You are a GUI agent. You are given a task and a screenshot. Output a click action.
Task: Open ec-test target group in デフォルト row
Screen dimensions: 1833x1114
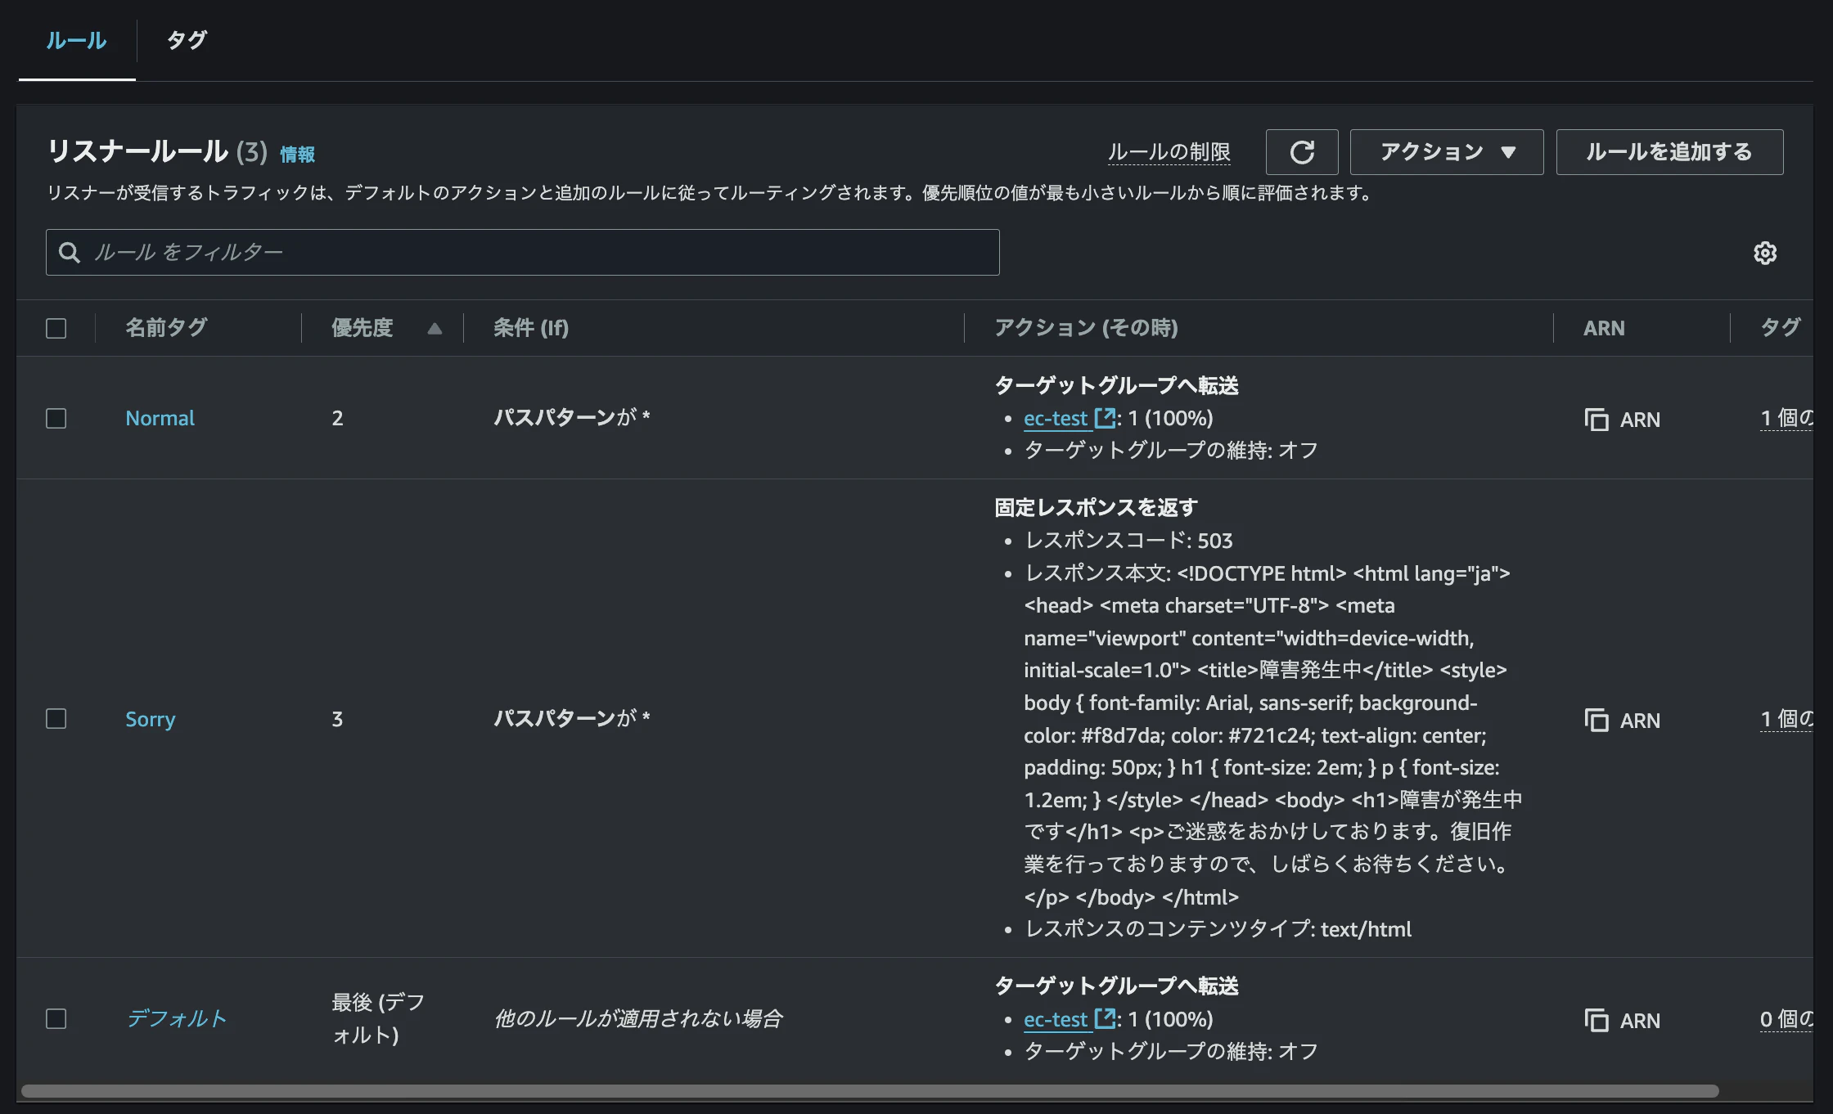click(1056, 1020)
